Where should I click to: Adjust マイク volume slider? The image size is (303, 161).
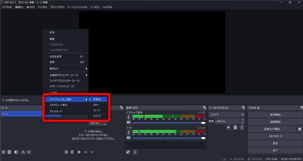coord(169,138)
